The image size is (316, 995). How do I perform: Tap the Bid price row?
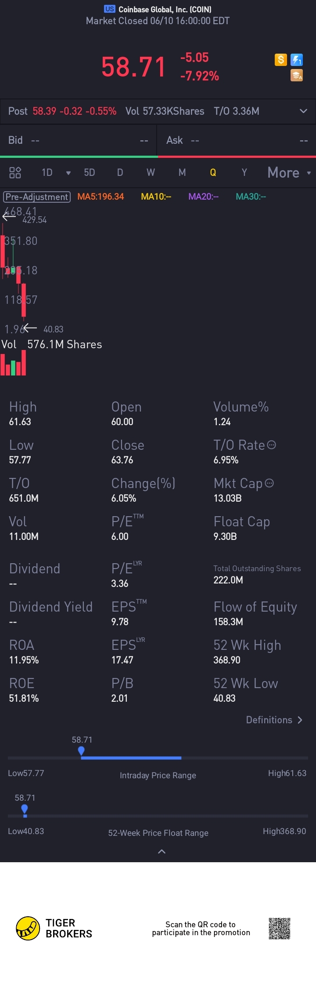78,140
